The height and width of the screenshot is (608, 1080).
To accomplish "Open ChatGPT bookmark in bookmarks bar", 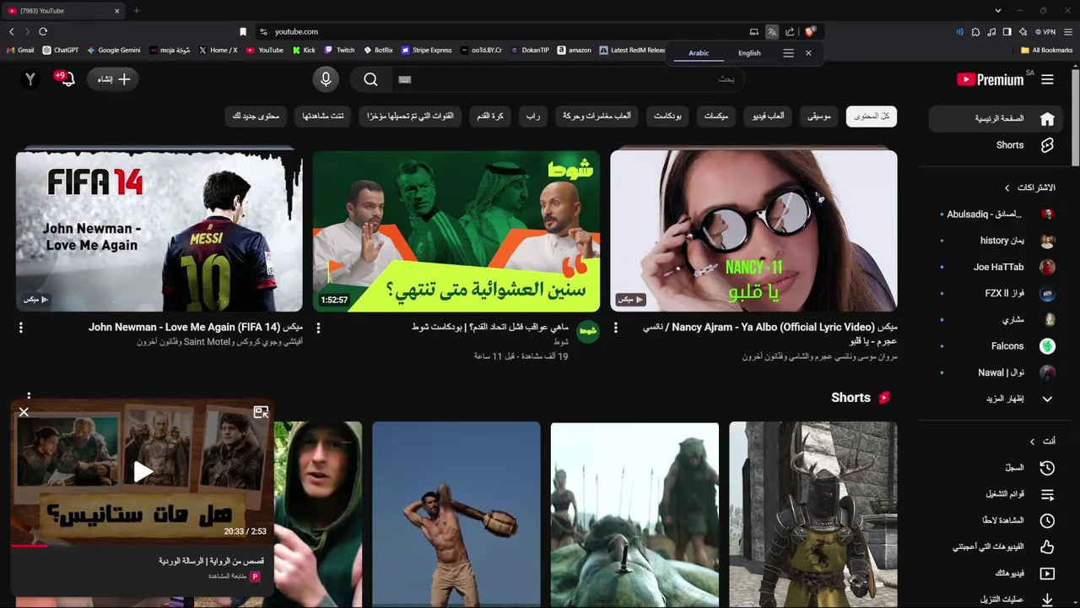I will pyautogui.click(x=61, y=50).
